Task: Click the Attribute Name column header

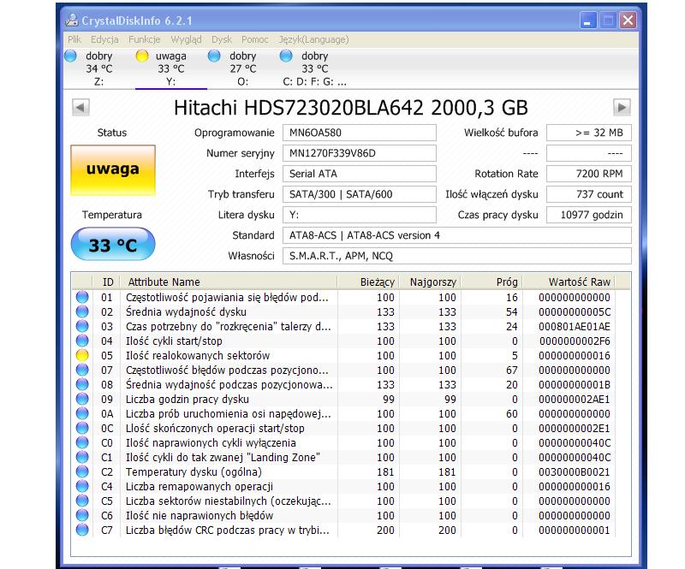Action: 228,282
